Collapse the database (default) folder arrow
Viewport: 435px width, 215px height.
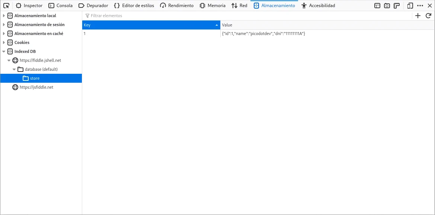[x=14, y=69]
